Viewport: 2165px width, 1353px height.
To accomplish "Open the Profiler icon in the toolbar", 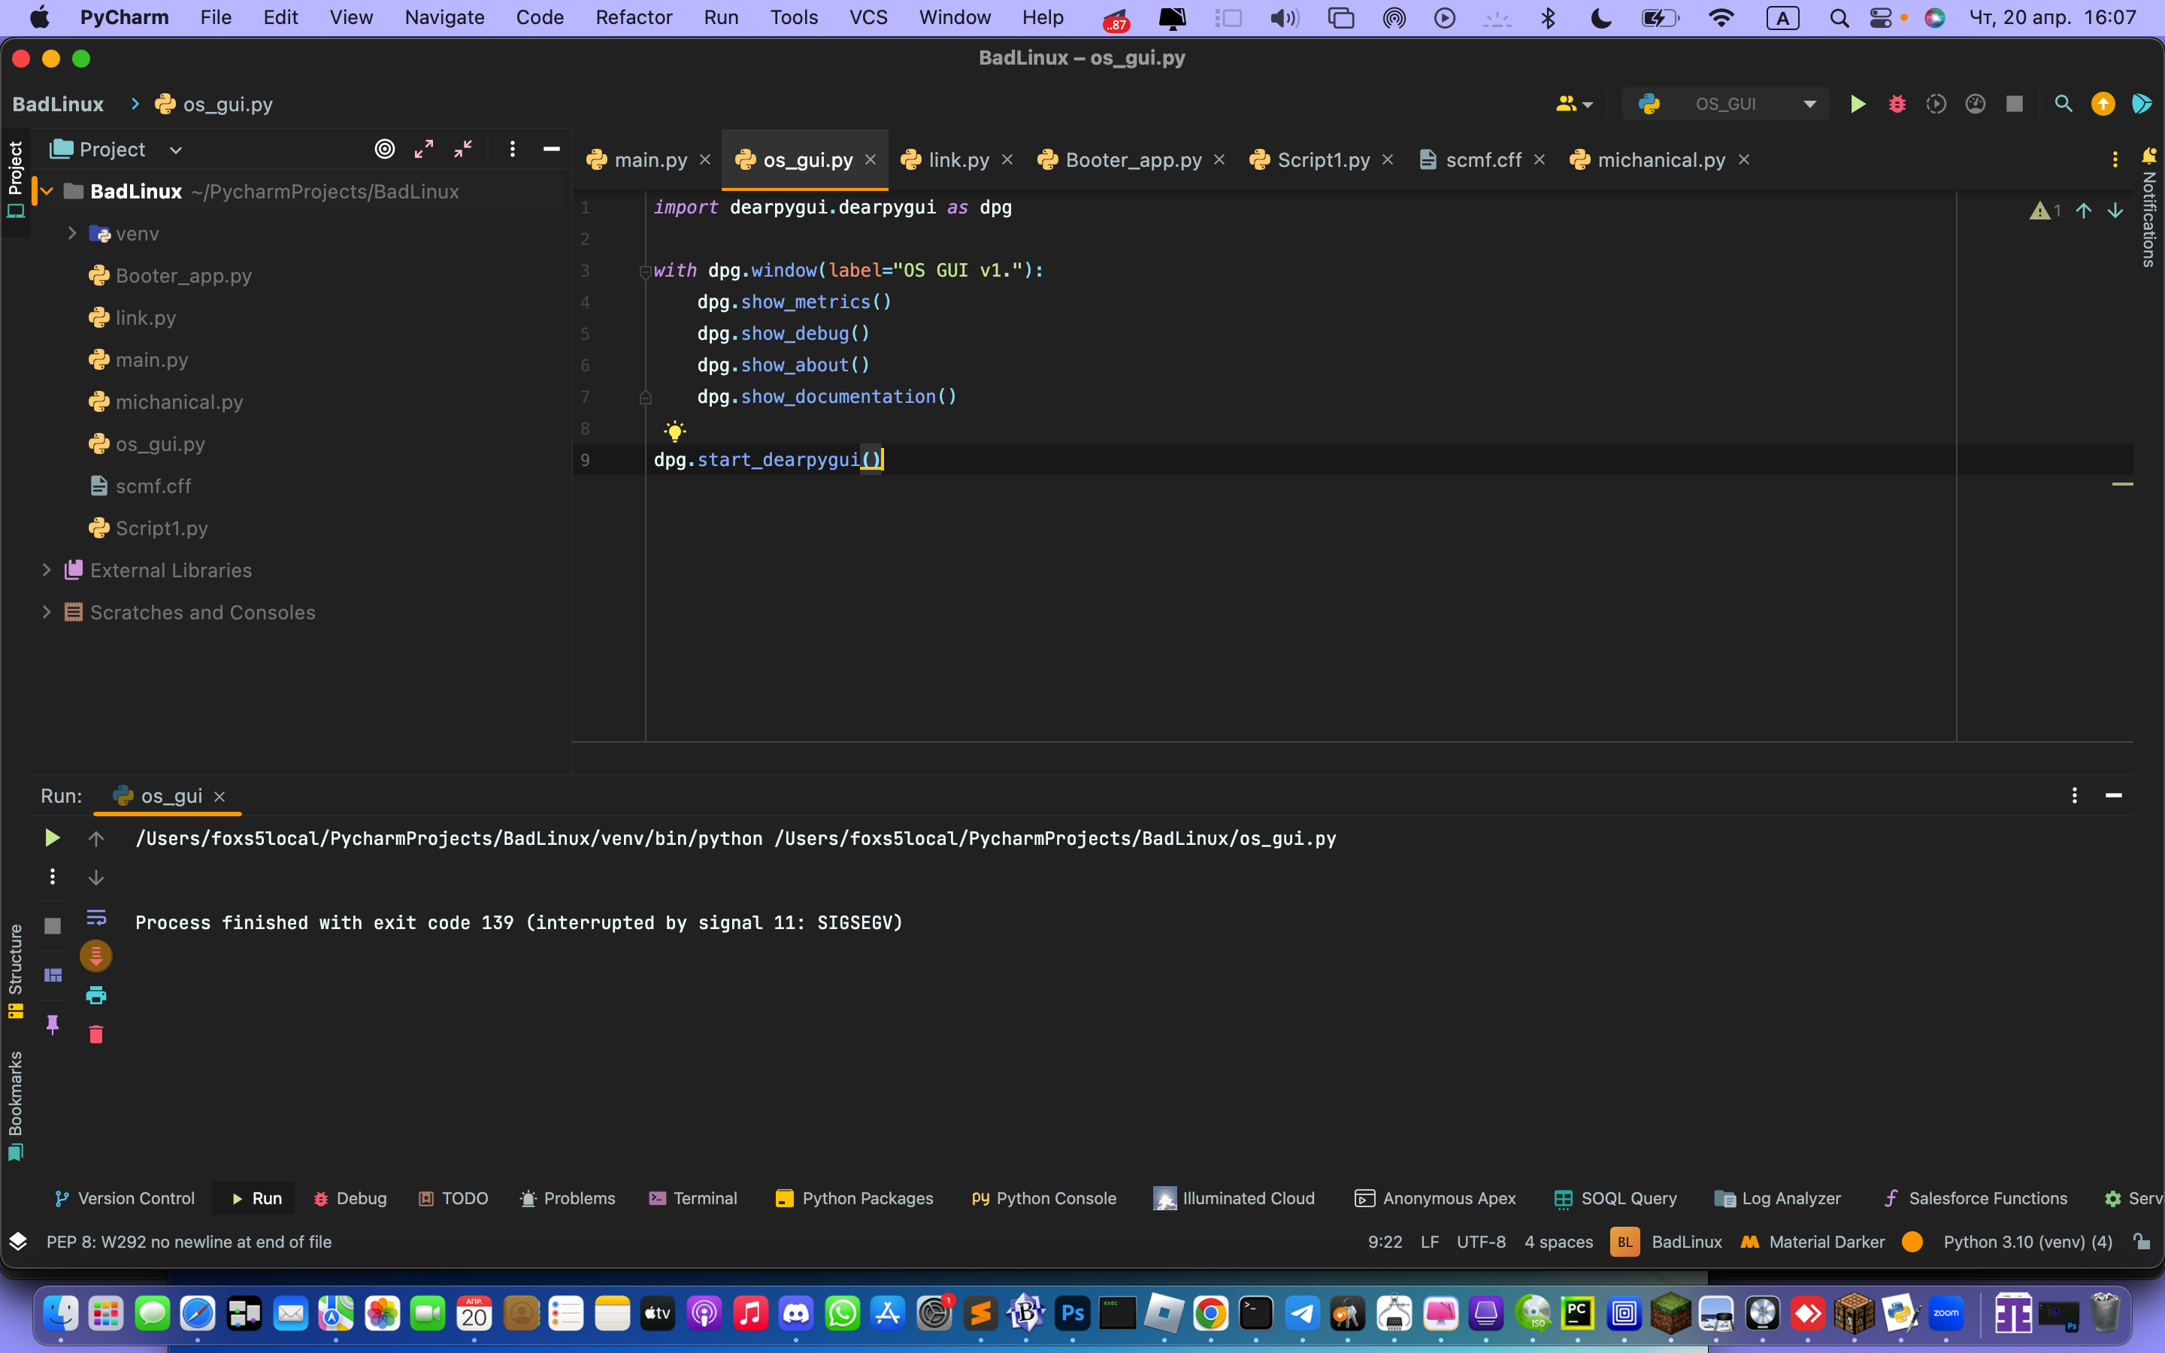I will tap(1976, 103).
